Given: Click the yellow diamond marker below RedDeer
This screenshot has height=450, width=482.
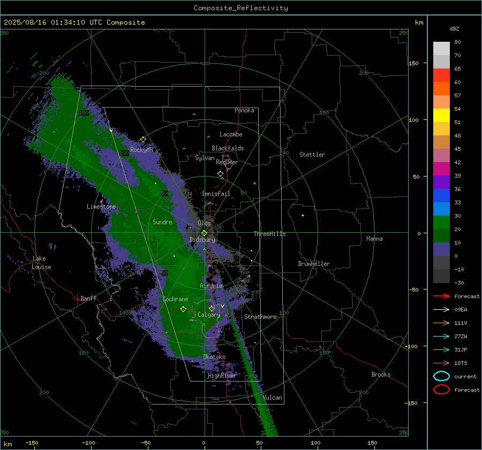Looking at the screenshot, I should click(x=220, y=174).
